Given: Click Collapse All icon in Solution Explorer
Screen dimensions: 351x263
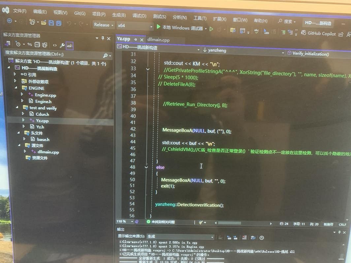Looking at the screenshot, I should [37, 44].
